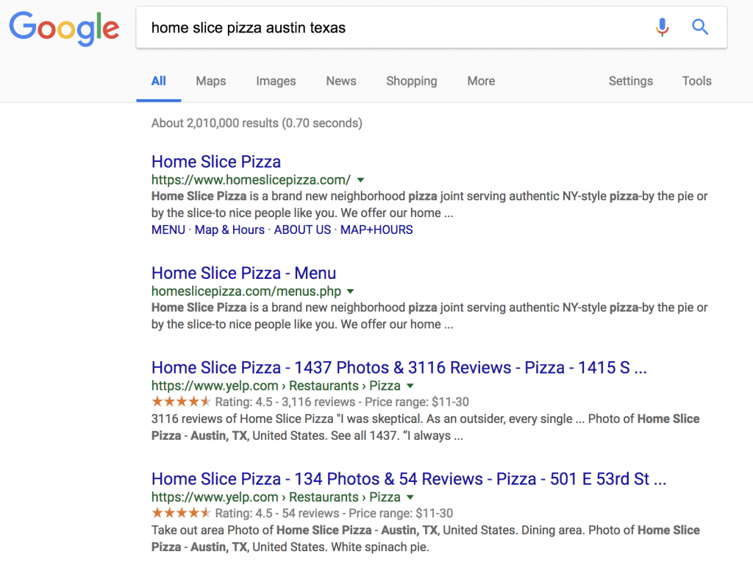Click snippet text mentioning White spinach pie
This screenshot has width=753, height=568.
click(426, 539)
